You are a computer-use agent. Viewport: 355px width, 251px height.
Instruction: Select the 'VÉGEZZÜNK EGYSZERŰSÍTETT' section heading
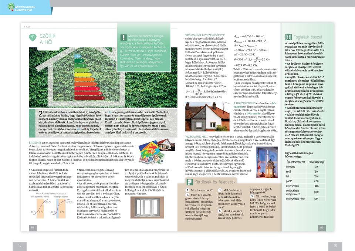pos(205,35)
